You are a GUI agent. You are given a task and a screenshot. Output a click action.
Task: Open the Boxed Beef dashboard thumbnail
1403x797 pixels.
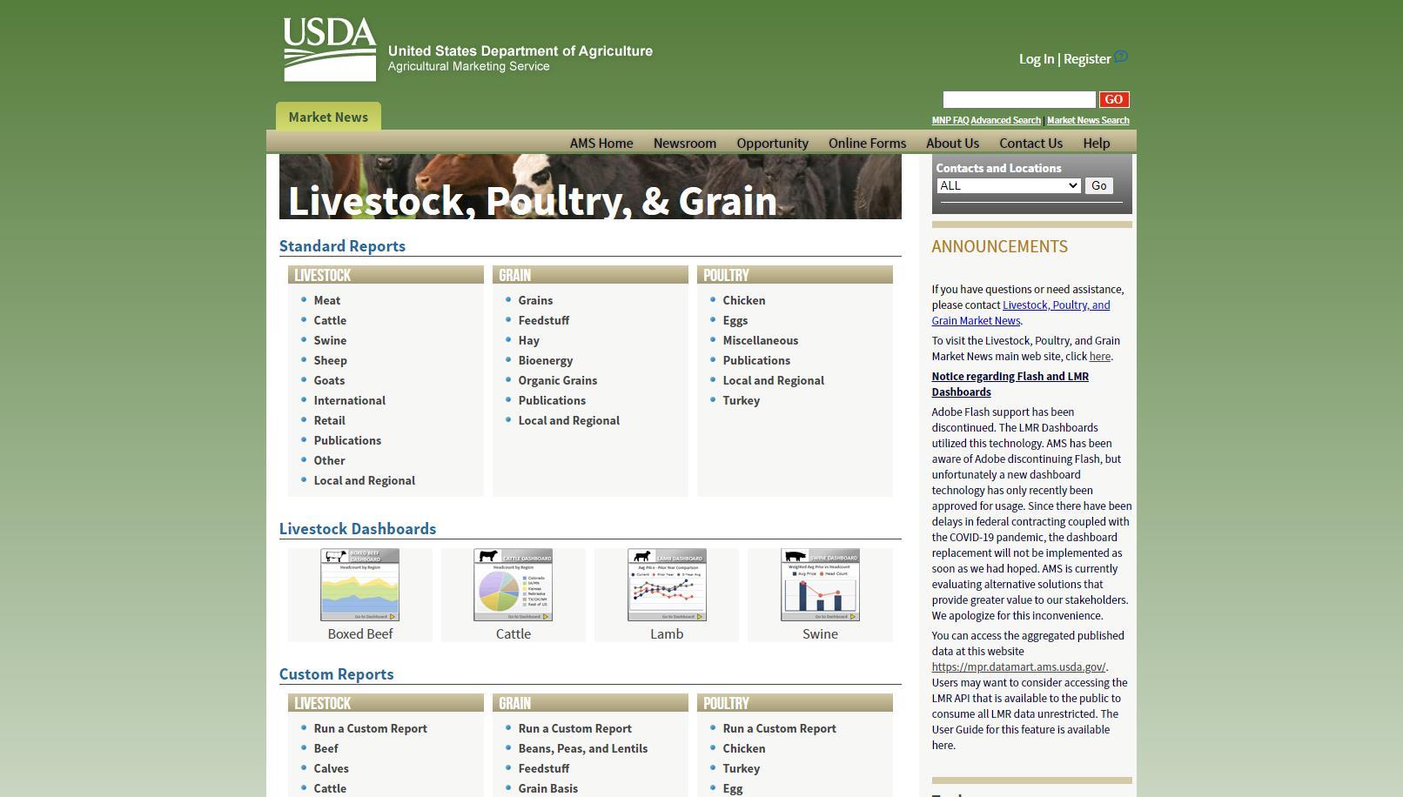[x=359, y=585]
